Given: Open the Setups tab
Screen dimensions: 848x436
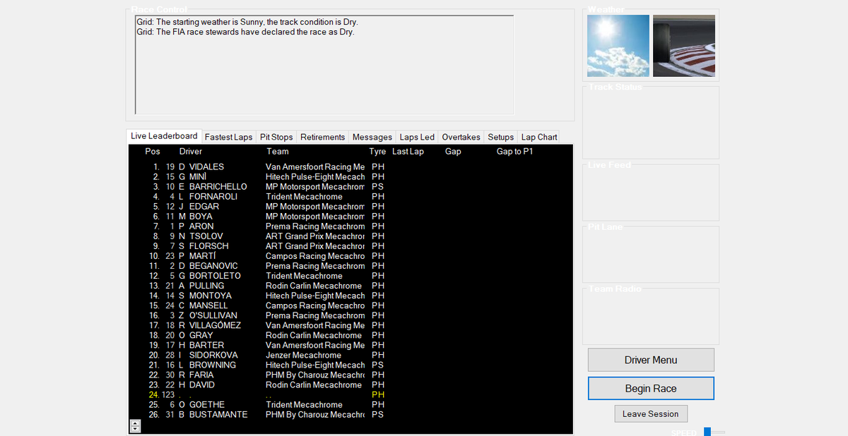Looking at the screenshot, I should [x=501, y=137].
